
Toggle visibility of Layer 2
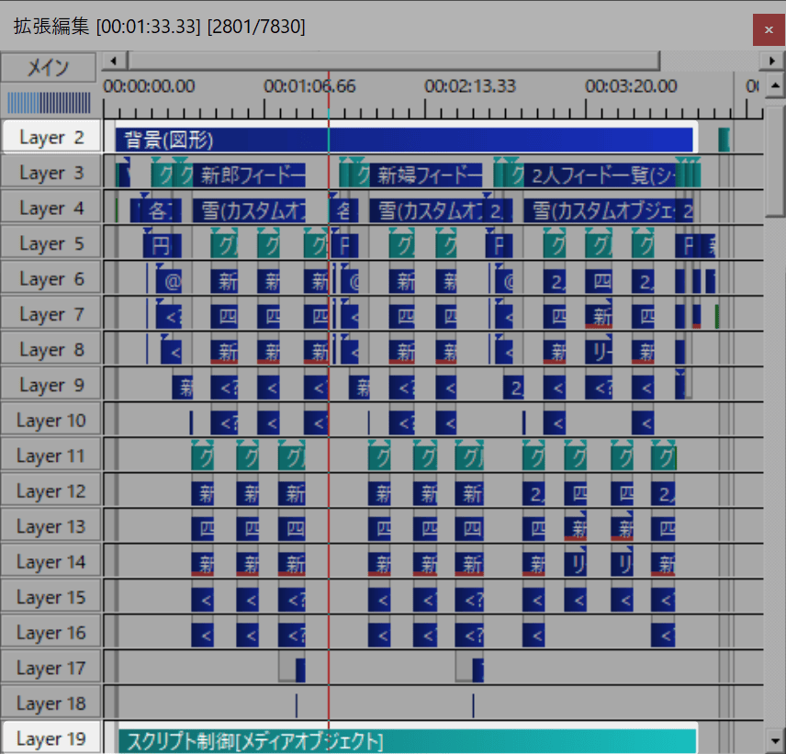51,138
